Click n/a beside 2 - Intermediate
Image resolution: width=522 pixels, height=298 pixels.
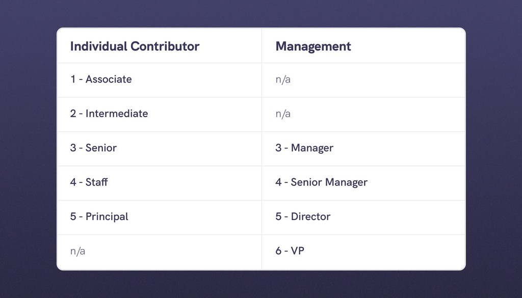pyautogui.click(x=283, y=114)
